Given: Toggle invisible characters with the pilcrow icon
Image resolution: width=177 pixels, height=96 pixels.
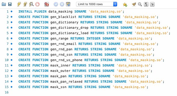Looking at the screenshot, I should pyautogui.click(x=146, y=4).
